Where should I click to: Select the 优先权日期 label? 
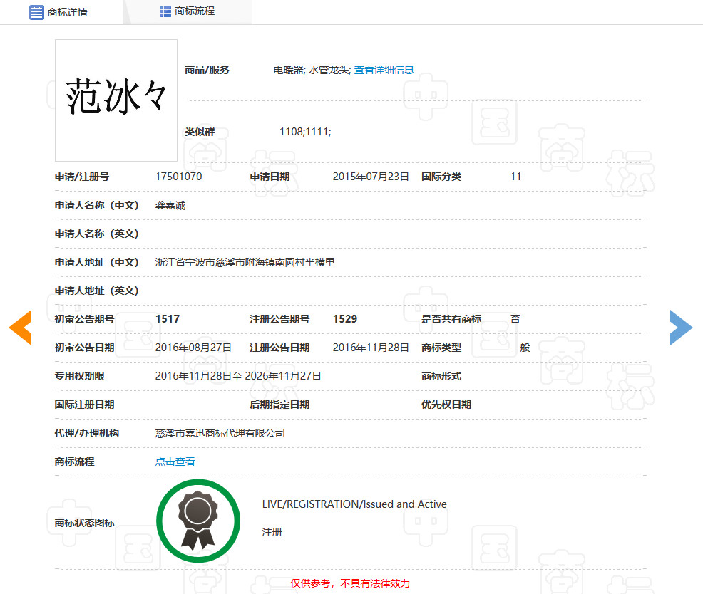pyautogui.click(x=446, y=405)
